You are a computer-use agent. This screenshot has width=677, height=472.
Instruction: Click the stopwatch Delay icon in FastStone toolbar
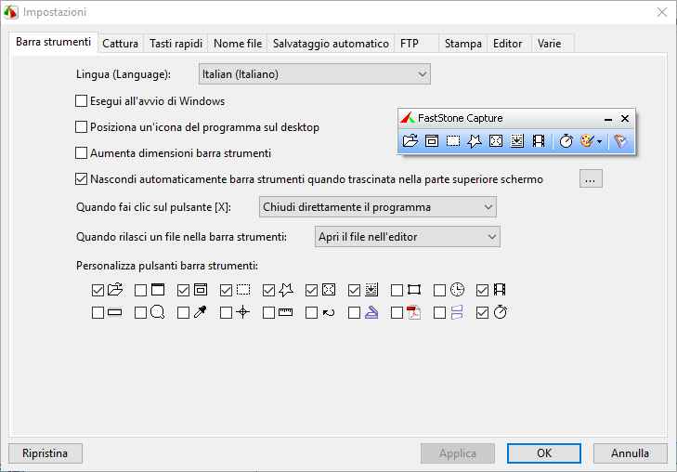tap(566, 141)
